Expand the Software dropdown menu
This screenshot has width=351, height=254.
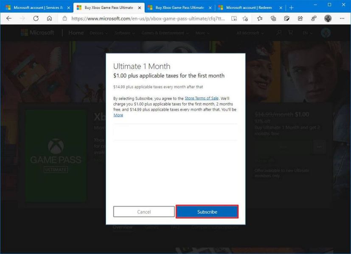(125, 33)
